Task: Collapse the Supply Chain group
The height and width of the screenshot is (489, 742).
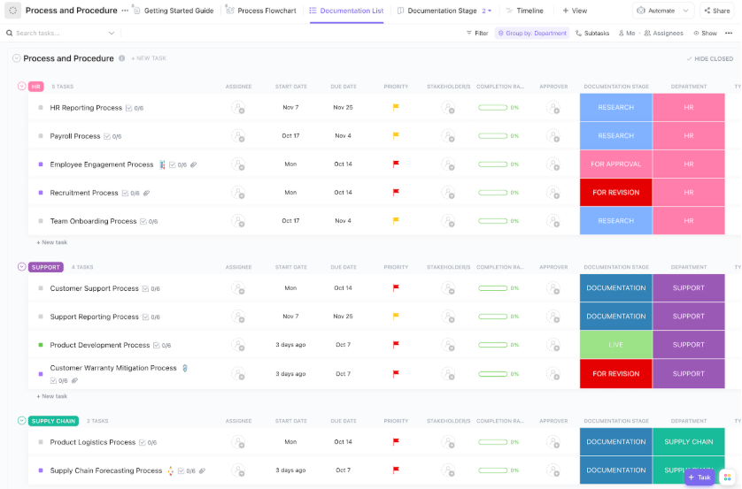Action: (22, 421)
